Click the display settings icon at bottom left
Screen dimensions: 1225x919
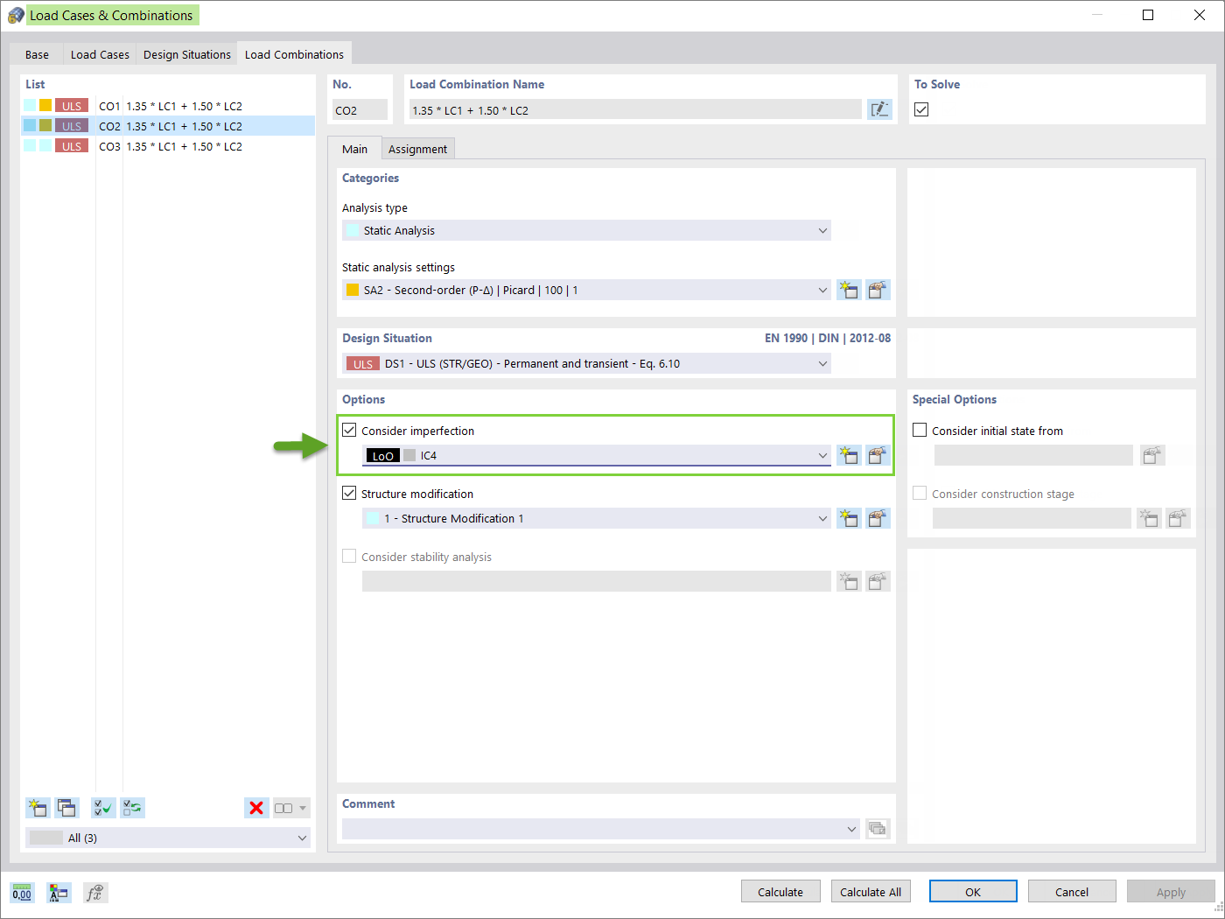coord(59,893)
